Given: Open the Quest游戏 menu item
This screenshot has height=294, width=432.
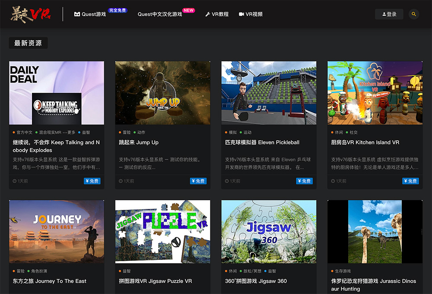Looking at the screenshot, I should point(90,14).
